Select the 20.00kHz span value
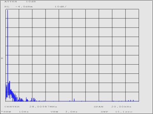This screenshot has height=114, width=153. (121, 107)
